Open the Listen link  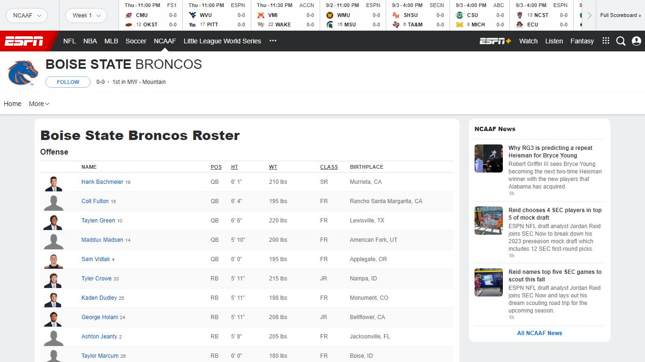click(554, 41)
